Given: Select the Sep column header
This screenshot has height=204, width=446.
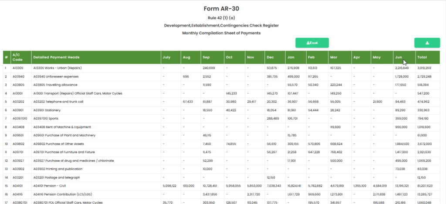Looking at the screenshot, I should point(206,57).
